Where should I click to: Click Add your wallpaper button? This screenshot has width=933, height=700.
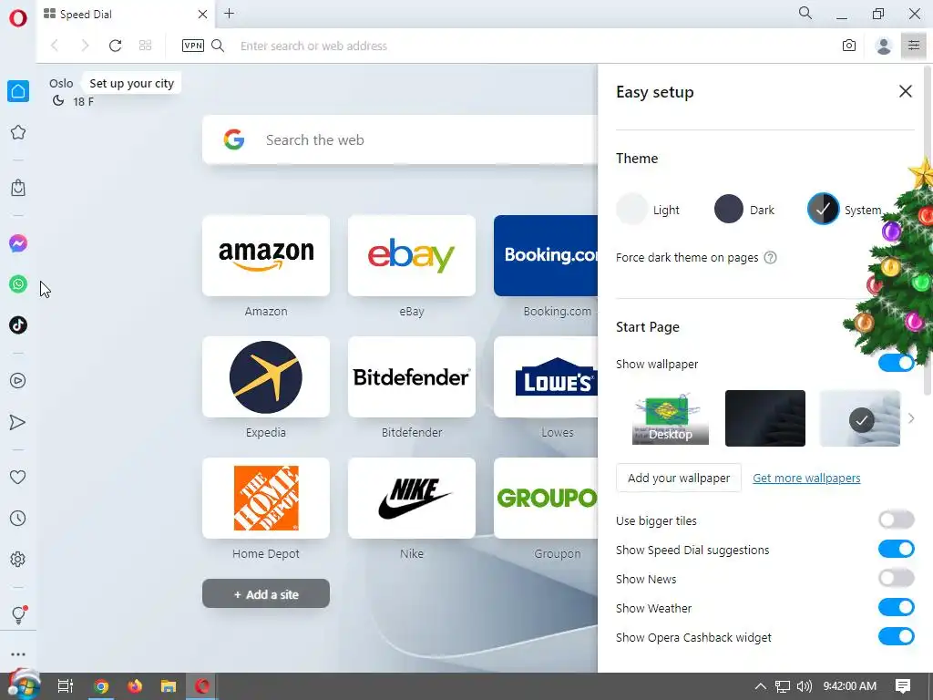pyautogui.click(x=678, y=478)
